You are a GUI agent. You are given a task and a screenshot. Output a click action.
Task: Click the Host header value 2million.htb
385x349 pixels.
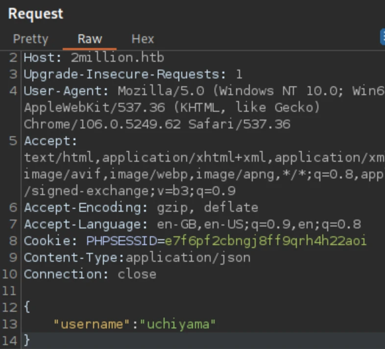118,58
